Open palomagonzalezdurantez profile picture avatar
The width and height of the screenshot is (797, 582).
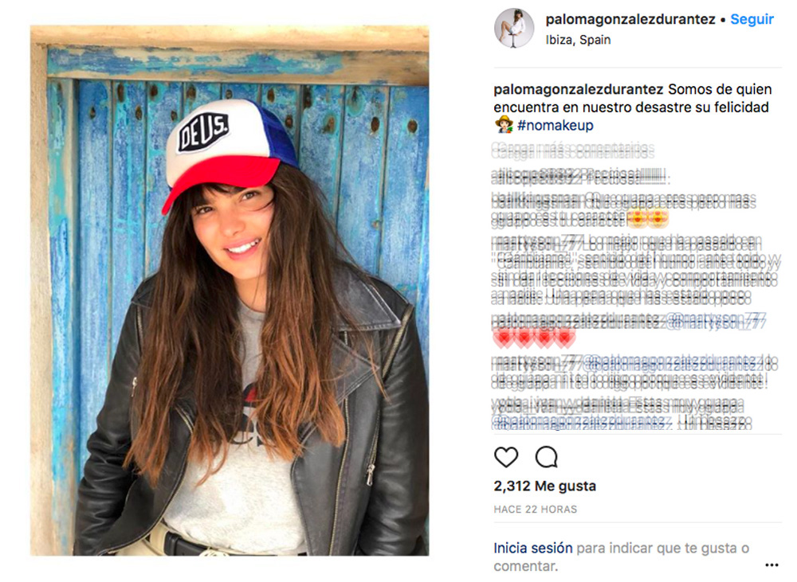[513, 28]
